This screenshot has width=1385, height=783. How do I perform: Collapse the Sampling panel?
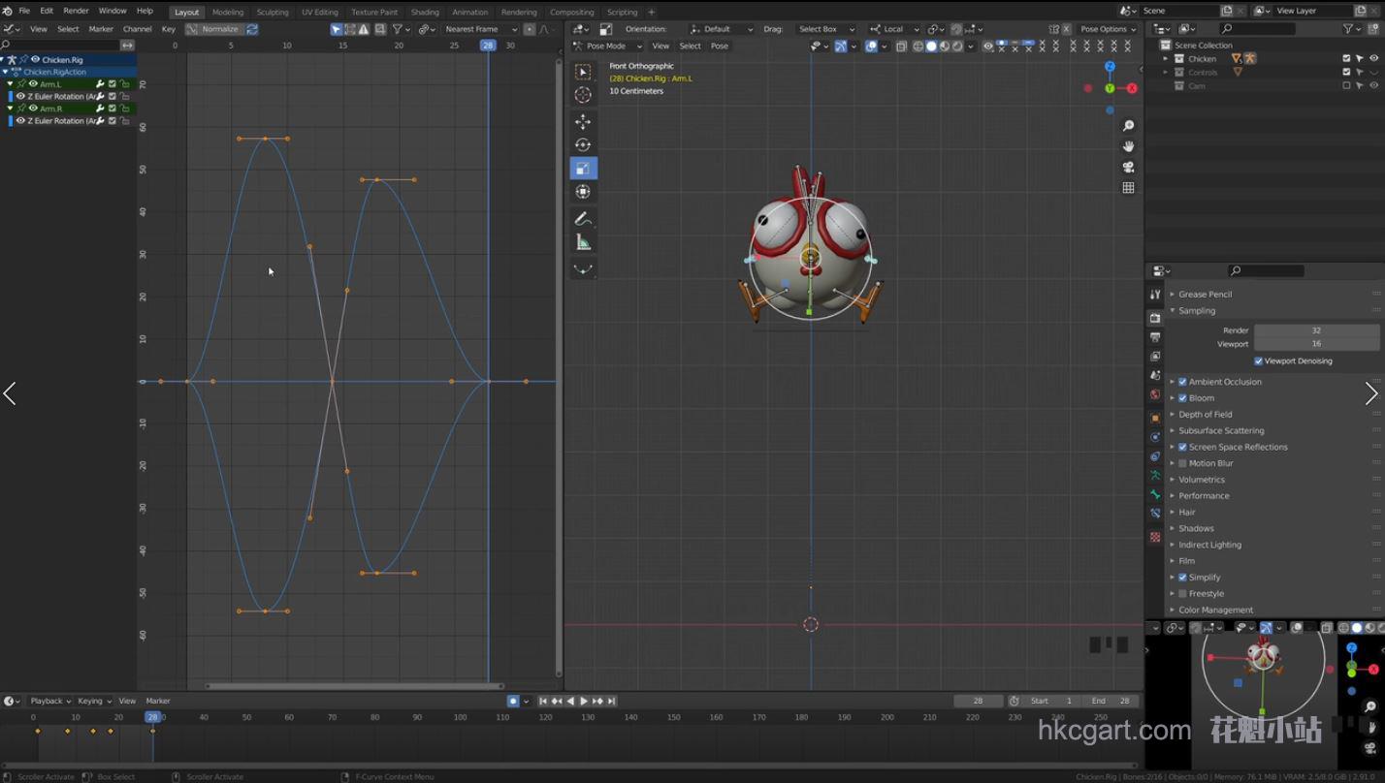click(1197, 310)
